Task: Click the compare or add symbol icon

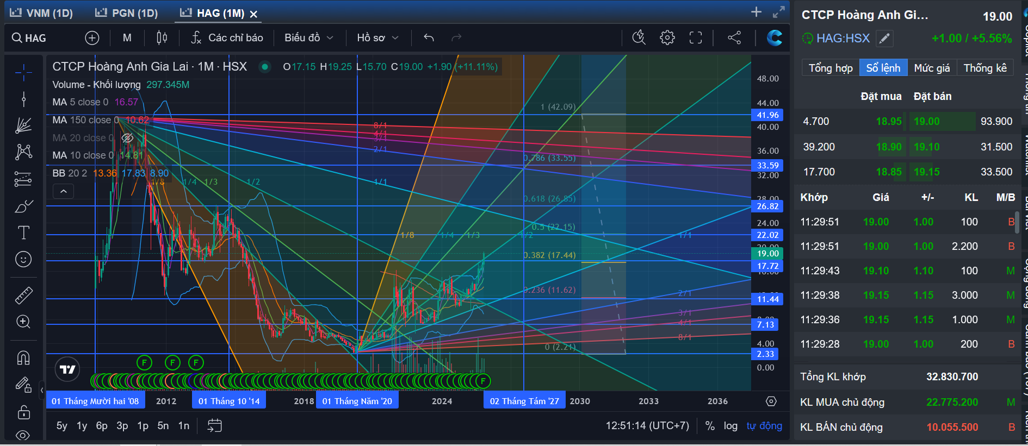Action: pos(92,38)
